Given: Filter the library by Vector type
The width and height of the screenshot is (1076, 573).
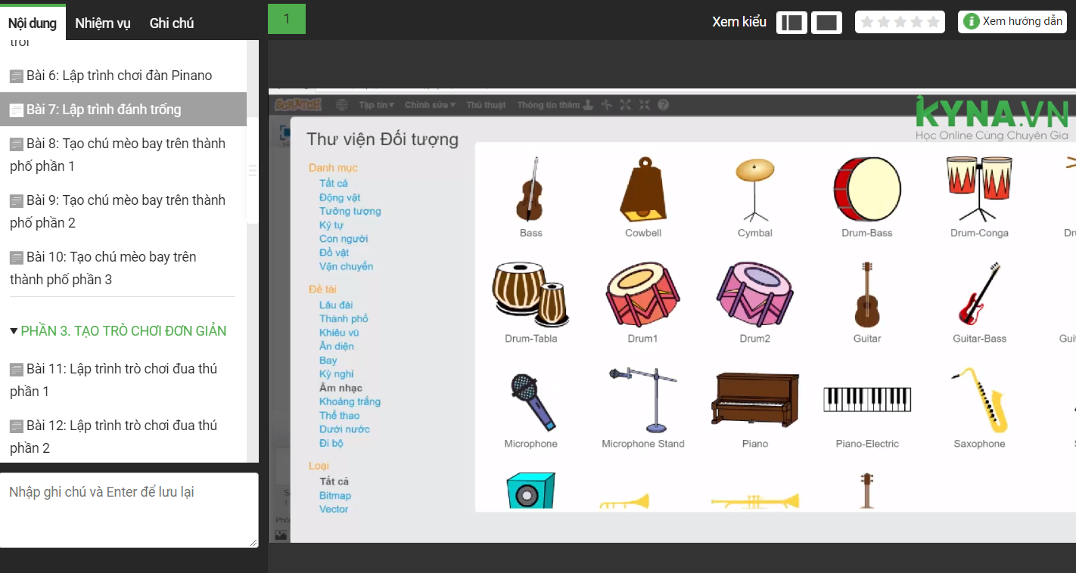Looking at the screenshot, I should tap(334, 510).
